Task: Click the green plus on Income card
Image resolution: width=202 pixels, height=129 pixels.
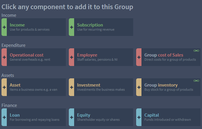Action: (x=4, y=27)
